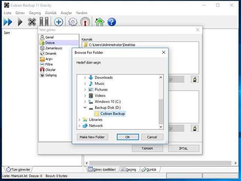Click the lower edit pencil icon button

coord(195,128)
